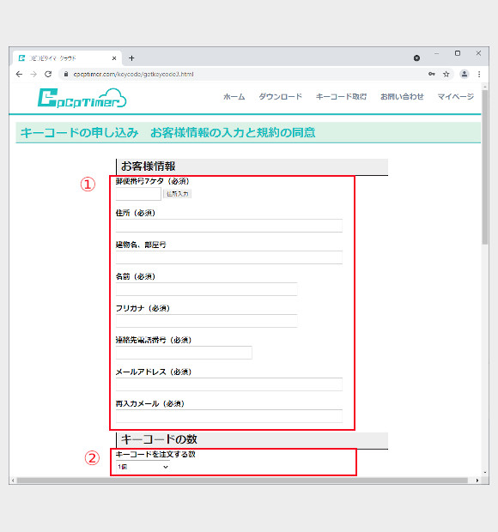Click the 住所入力 button
This screenshot has height=532, width=498.
(177, 194)
